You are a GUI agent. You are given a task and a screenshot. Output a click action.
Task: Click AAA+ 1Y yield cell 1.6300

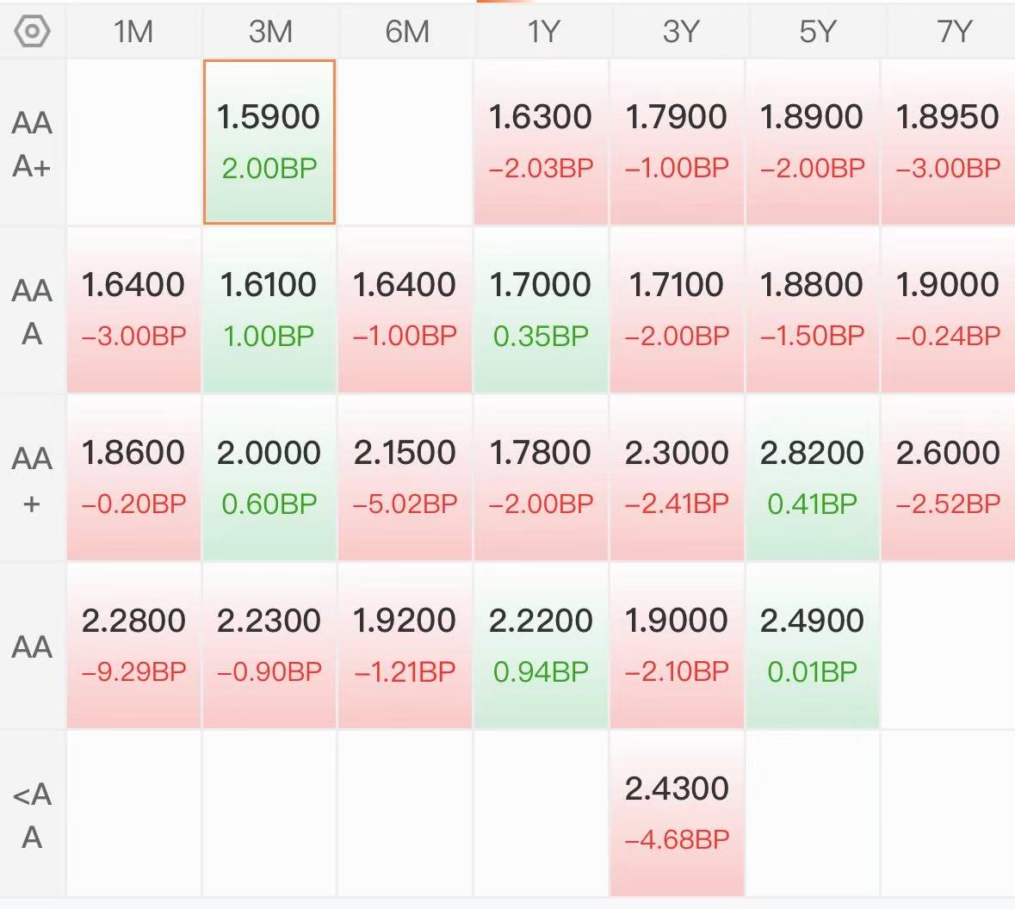tap(542, 142)
